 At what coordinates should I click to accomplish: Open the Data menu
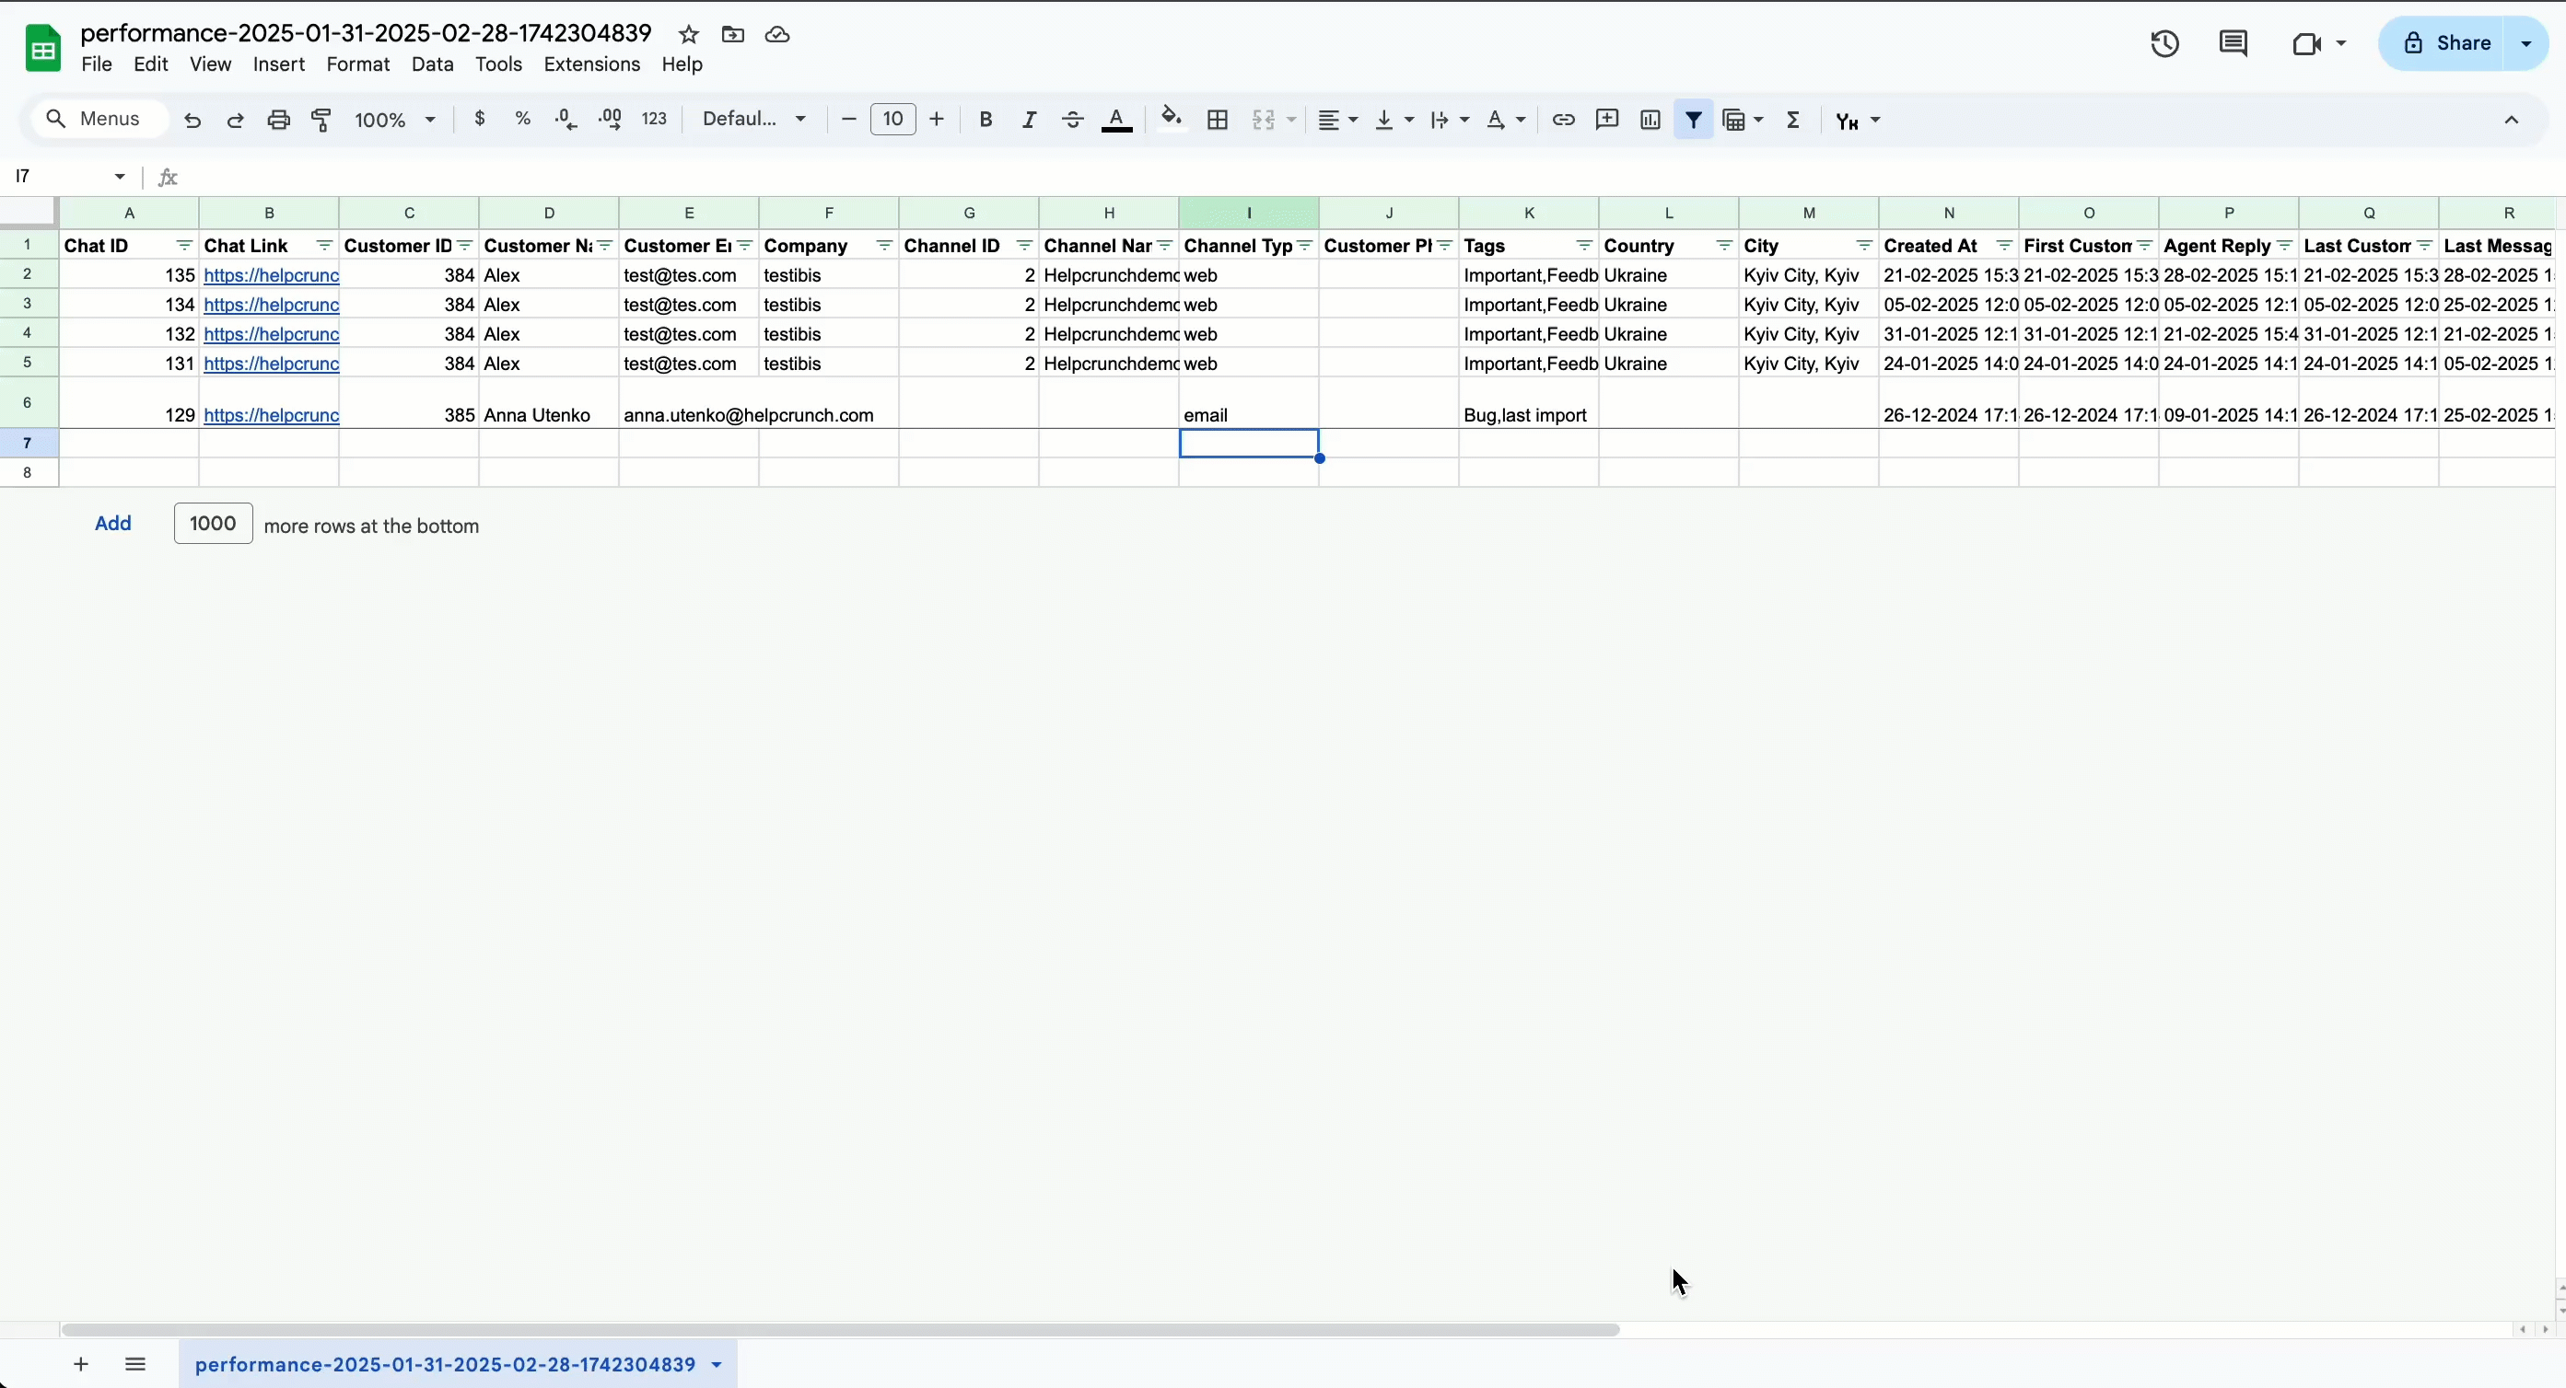click(x=431, y=64)
